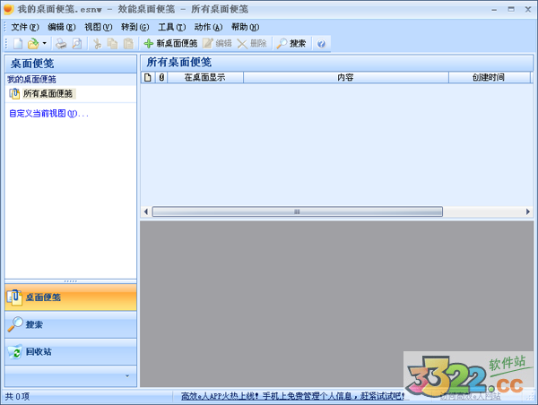Click the New file toolbar icon
This screenshot has height=405, width=538.
[x=18, y=44]
